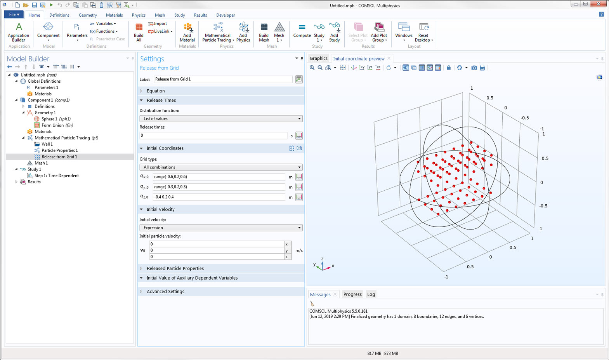This screenshot has height=360, width=609.
Task: Open the File menu button
Action: [x=14, y=15]
